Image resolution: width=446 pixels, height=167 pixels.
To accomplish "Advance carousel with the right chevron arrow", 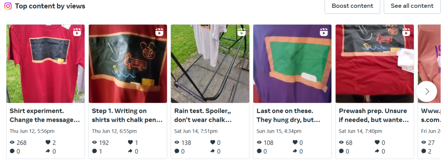I will click(426, 91).
